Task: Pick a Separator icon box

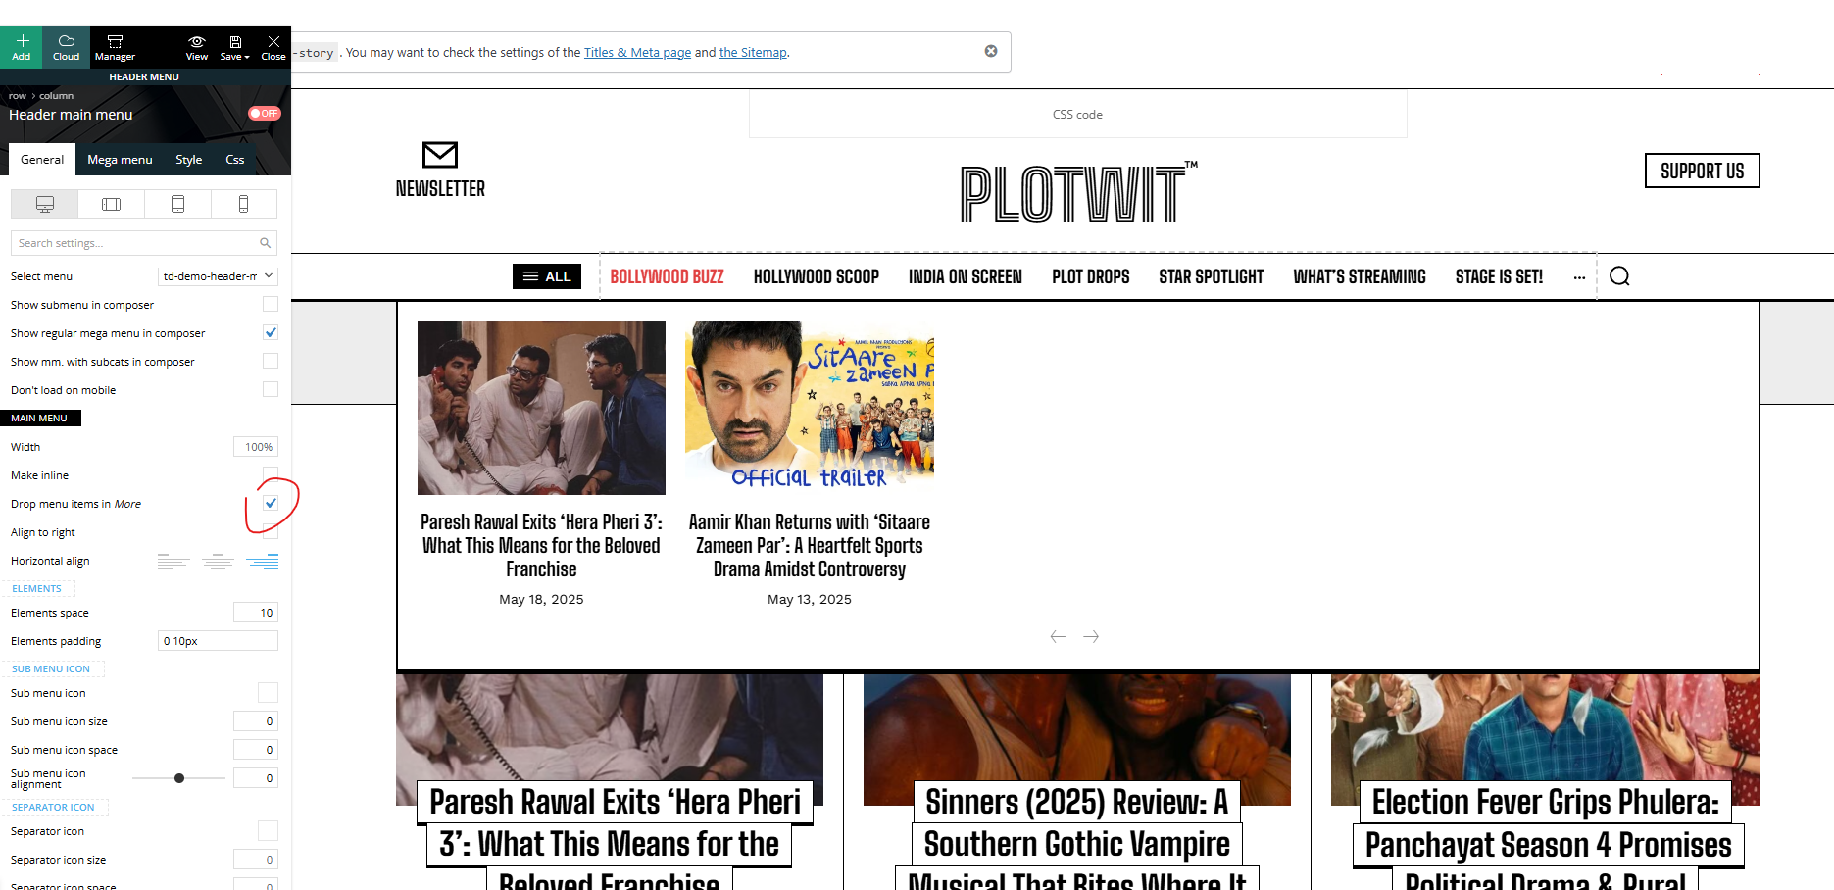Action: tap(268, 831)
